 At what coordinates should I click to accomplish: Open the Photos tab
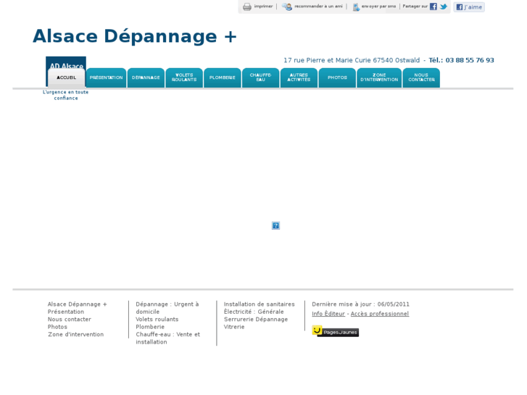(338, 78)
